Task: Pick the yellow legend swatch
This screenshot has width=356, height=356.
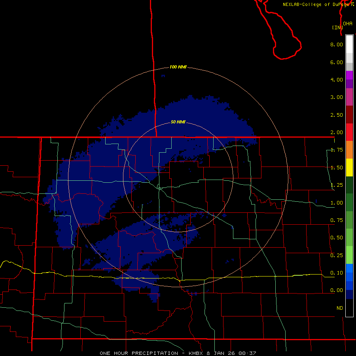Action: (349, 167)
